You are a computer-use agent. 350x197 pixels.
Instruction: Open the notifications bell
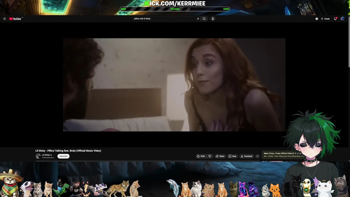335,19
